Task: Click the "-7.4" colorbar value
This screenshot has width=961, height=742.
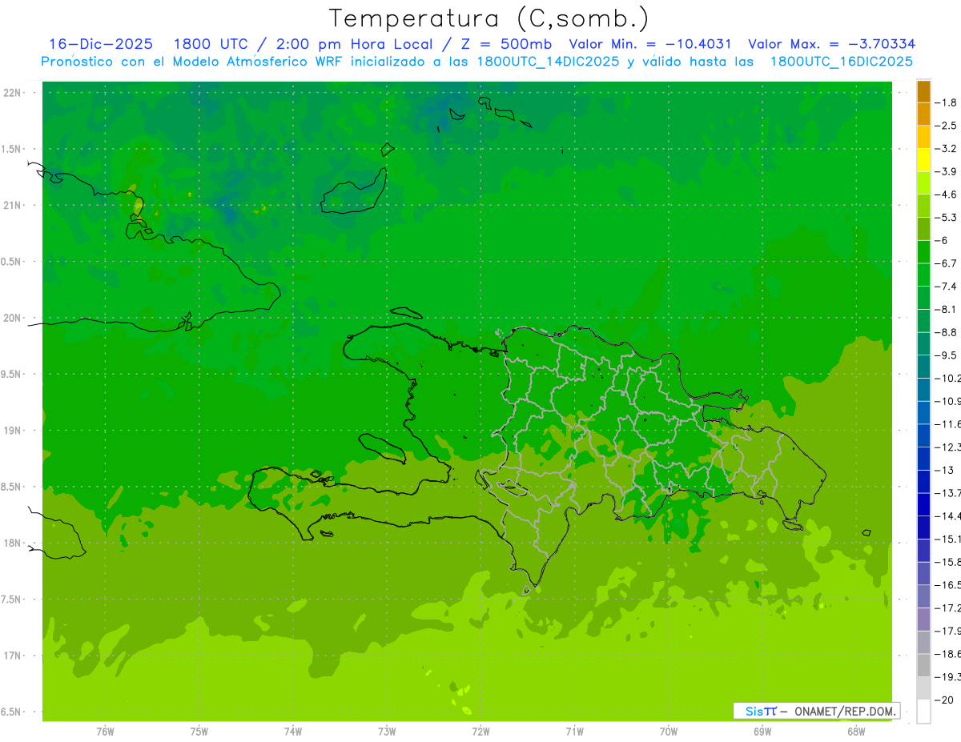Action: point(946,286)
